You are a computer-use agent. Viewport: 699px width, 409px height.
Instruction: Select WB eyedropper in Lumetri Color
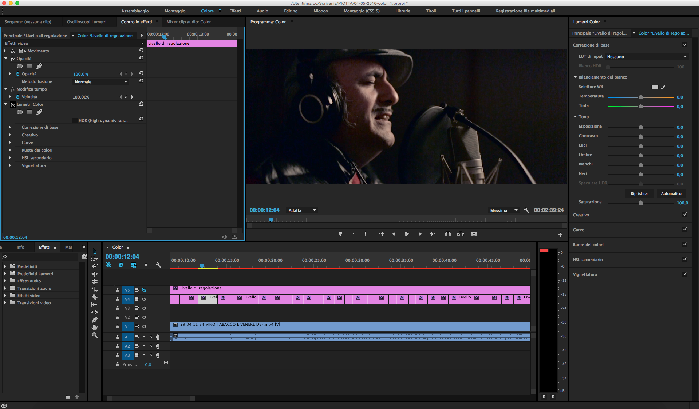663,87
